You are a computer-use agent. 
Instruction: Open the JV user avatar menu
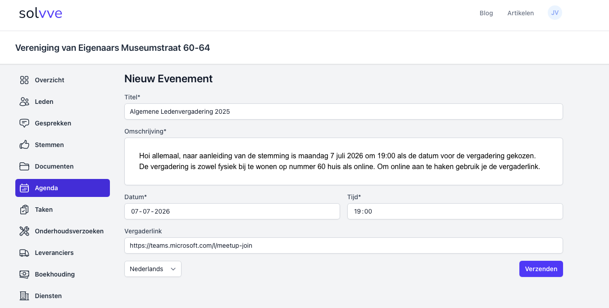tap(554, 13)
